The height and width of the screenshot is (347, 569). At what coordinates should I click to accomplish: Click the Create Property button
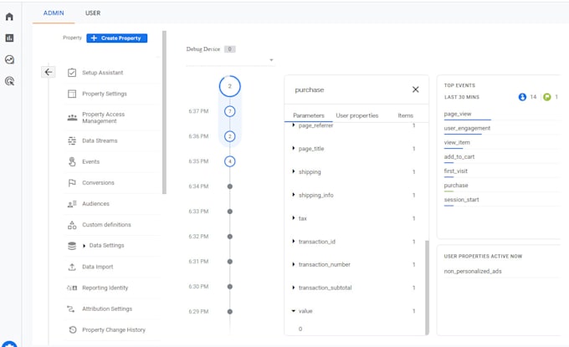tap(117, 38)
